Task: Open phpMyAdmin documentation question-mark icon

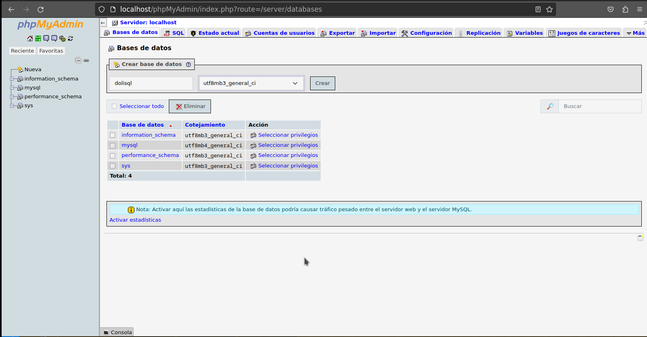Action: point(46,38)
